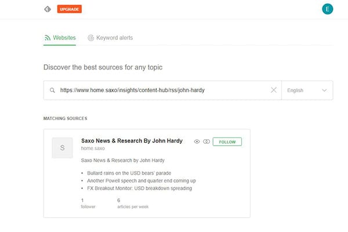This screenshot has width=348, height=232.
Task: Click the search magnifier icon
Action: coord(52,90)
